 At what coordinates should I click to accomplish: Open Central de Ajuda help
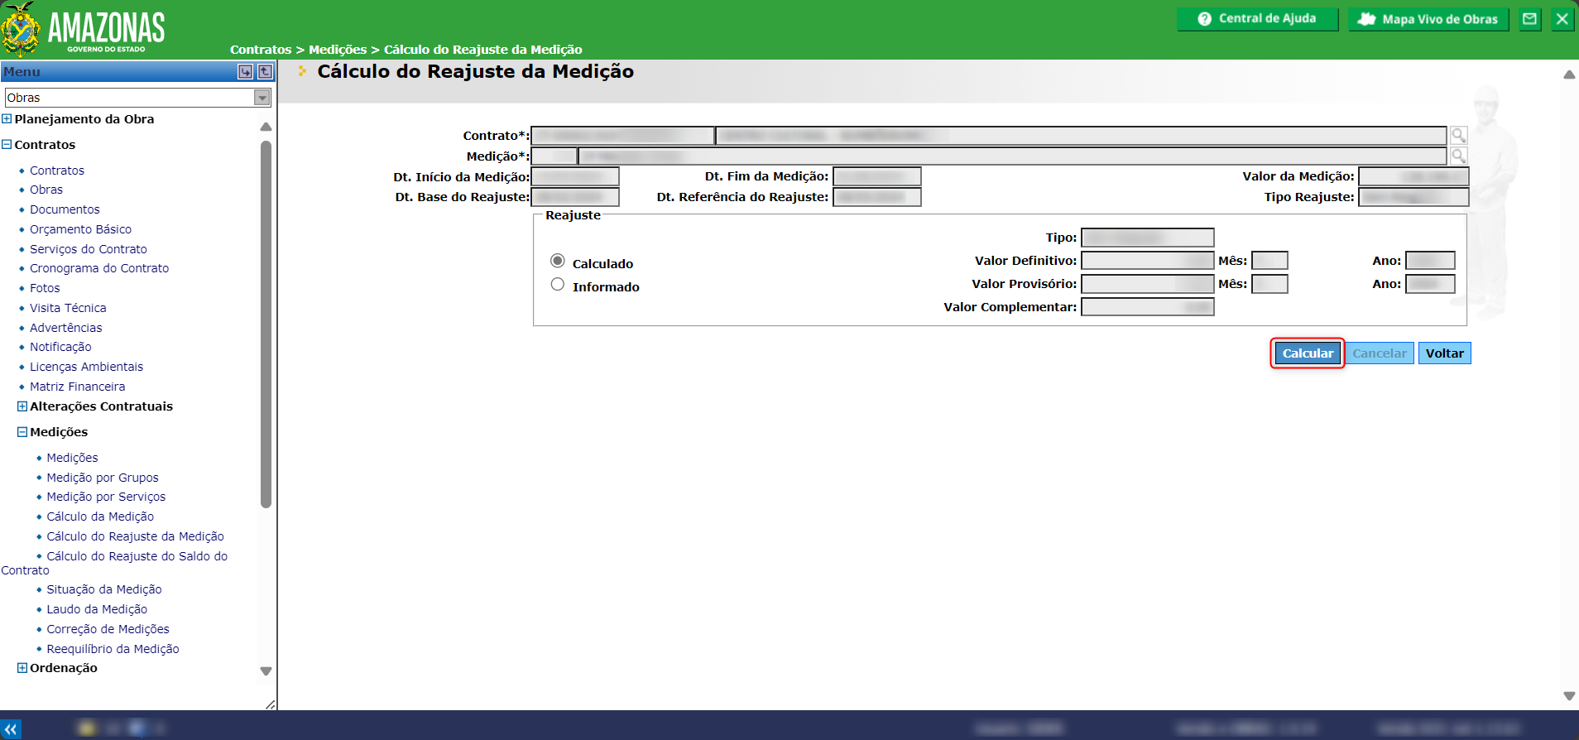pos(1257,19)
